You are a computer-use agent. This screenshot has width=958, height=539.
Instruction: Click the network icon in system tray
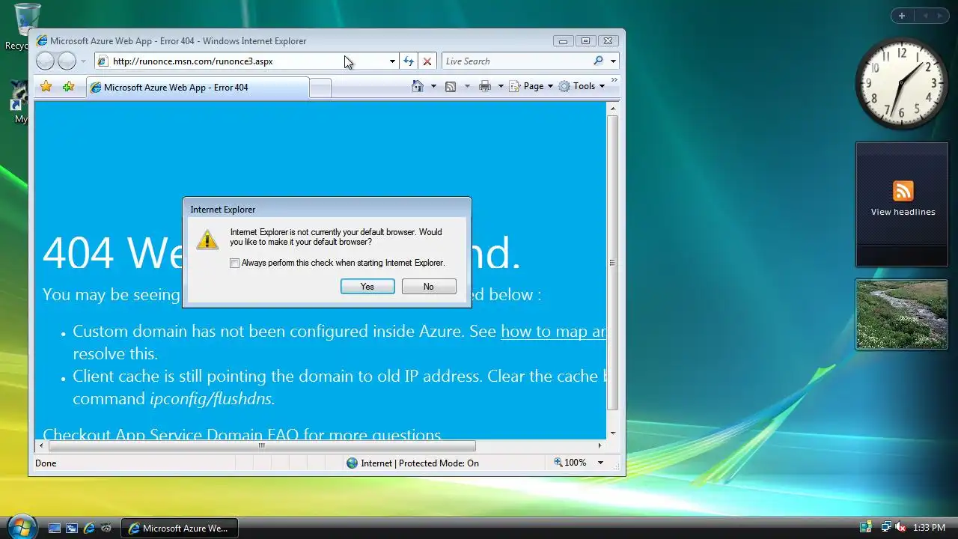(885, 528)
